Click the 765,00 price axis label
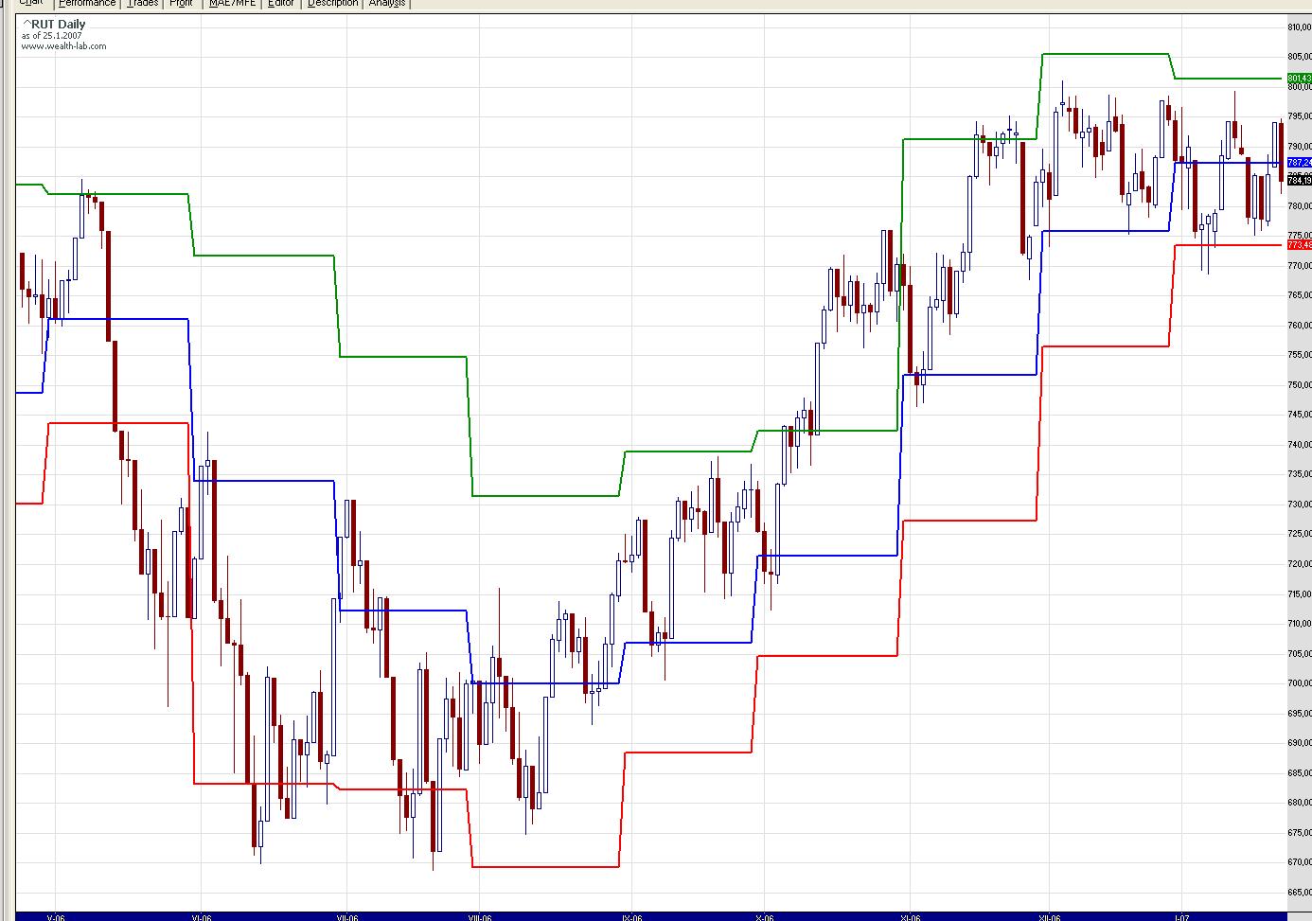This screenshot has height=921, width=1312. click(1300, 295)
